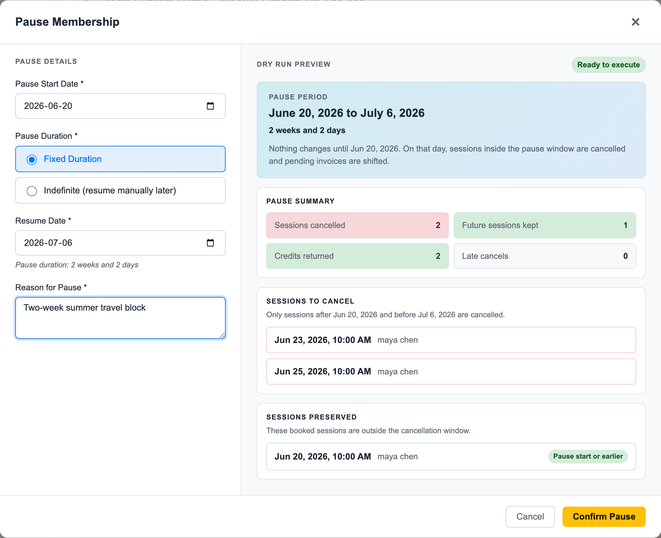
Task: Click the Pause Start Date field
Action: pyautogui.click(x=120, y=106)
